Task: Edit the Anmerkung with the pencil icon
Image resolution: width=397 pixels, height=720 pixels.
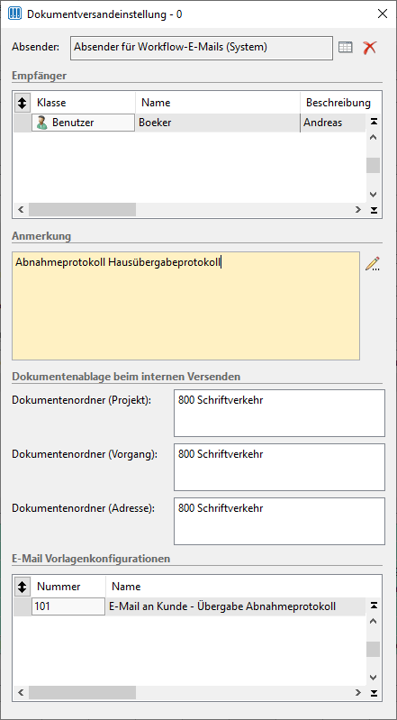Action: tap(373, 263)
